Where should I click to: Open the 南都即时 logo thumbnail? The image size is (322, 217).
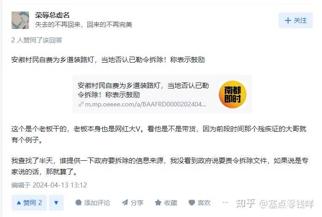coord(233,94)
